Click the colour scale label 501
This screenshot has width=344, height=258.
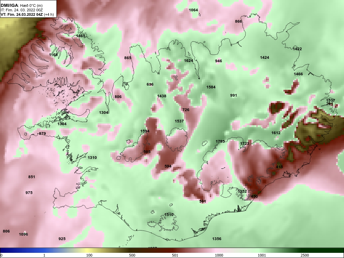pos(175,255)
